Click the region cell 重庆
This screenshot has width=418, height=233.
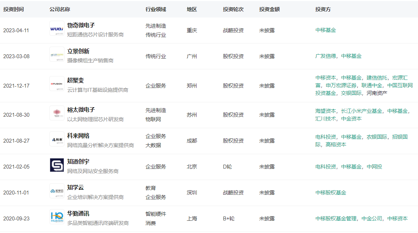click(192, 30)
